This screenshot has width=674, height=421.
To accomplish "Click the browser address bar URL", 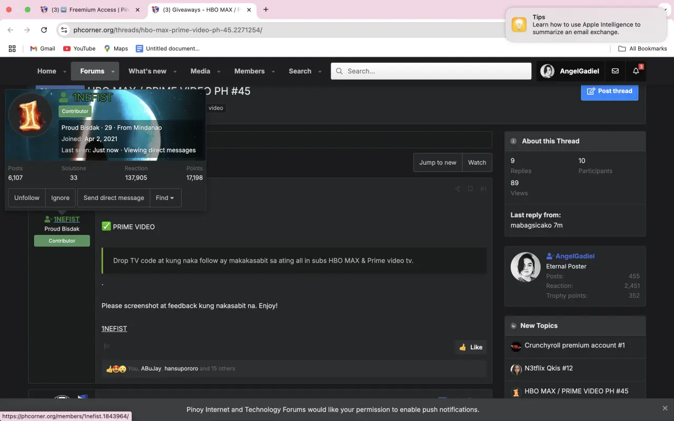I will [167, 30].
